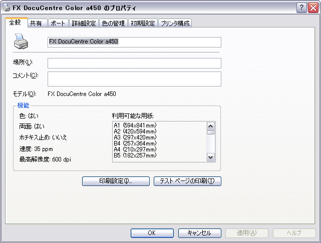Open the 共有 tab
This screenshot has height=243, width=321.
pyautogui.click(x=36, y=23)
